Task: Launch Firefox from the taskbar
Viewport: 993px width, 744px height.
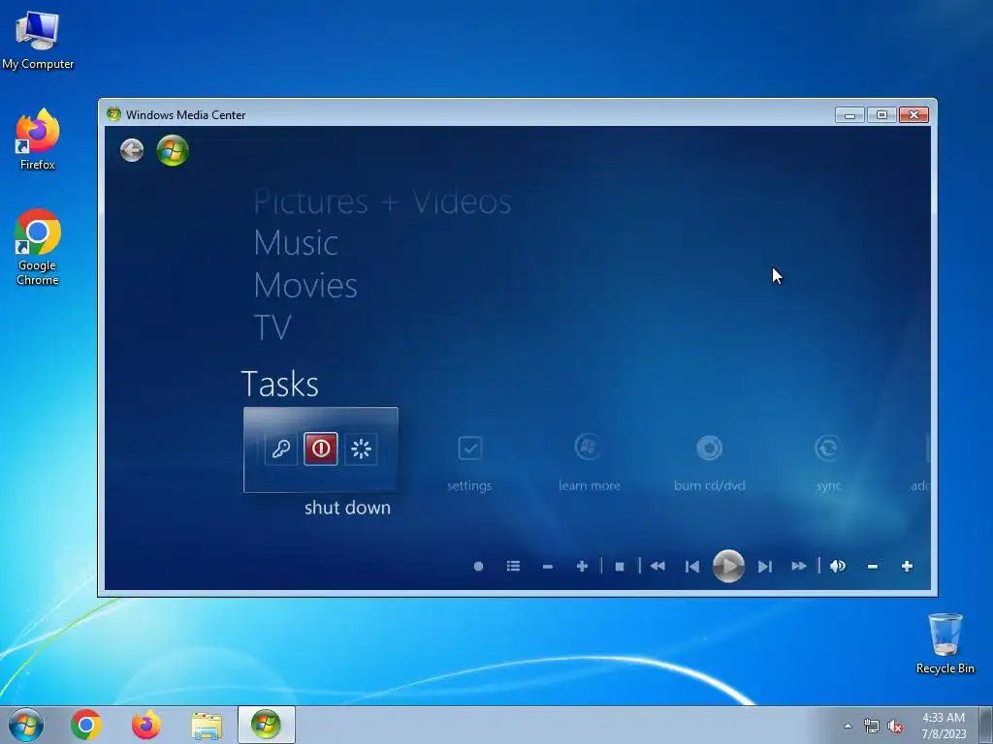Action: (x=146, y=725)
